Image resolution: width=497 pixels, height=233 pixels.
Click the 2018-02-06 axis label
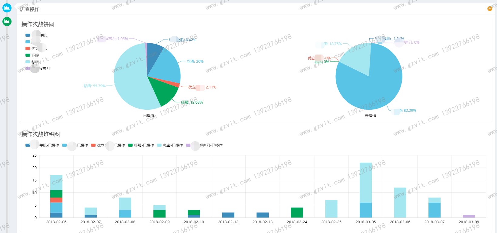pyautogui.click(x=56, y=222)
